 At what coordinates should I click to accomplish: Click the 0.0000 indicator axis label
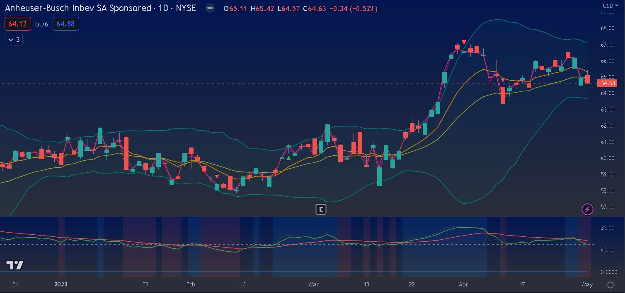pos(608,272)
